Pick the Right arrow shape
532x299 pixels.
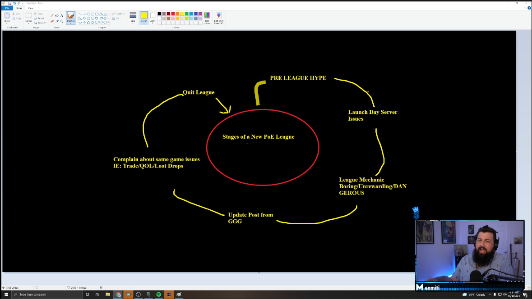pos(97,18)
